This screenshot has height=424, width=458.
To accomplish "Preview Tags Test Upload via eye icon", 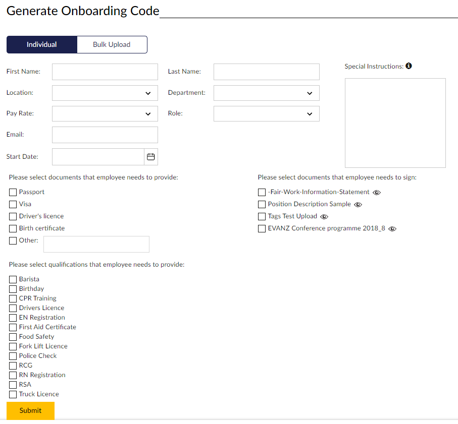I will (x=324, y=217).
